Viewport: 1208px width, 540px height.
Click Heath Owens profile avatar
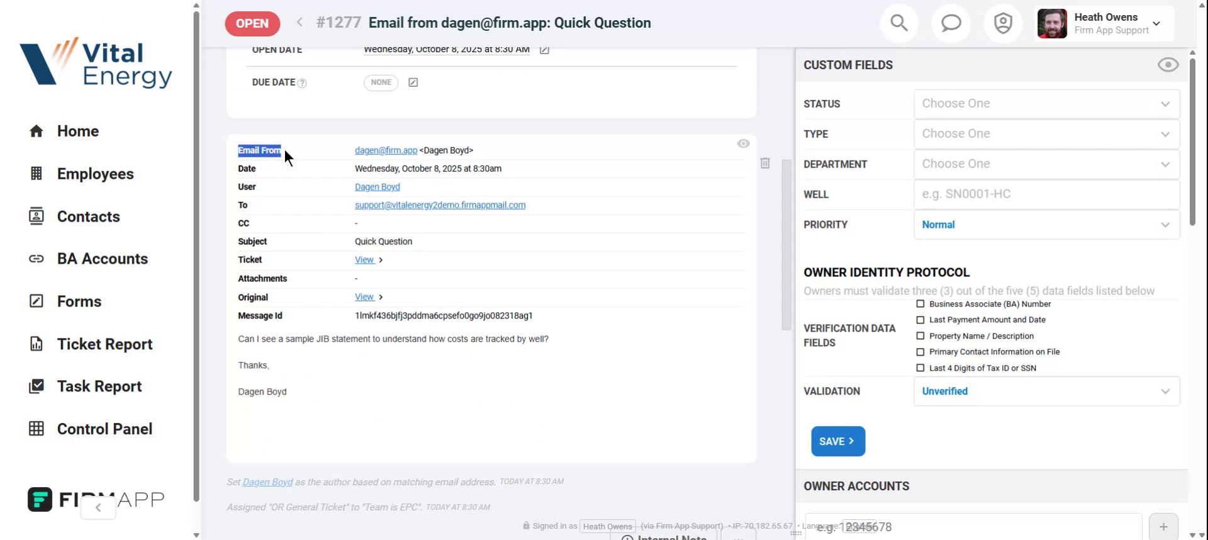[x=1052, y=23]
